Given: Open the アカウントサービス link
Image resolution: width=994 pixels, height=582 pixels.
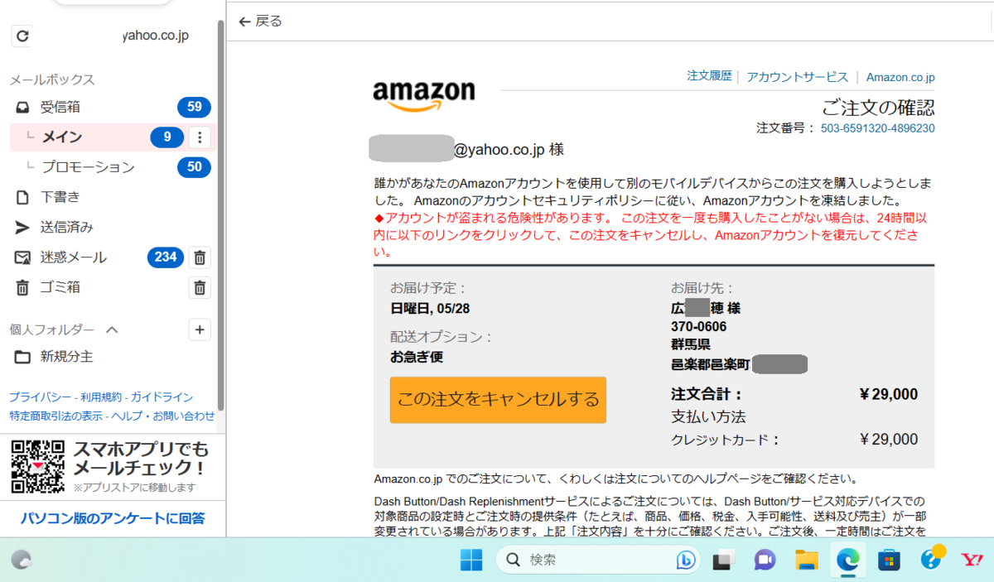Looking at the screenshot, I should 798,76.
